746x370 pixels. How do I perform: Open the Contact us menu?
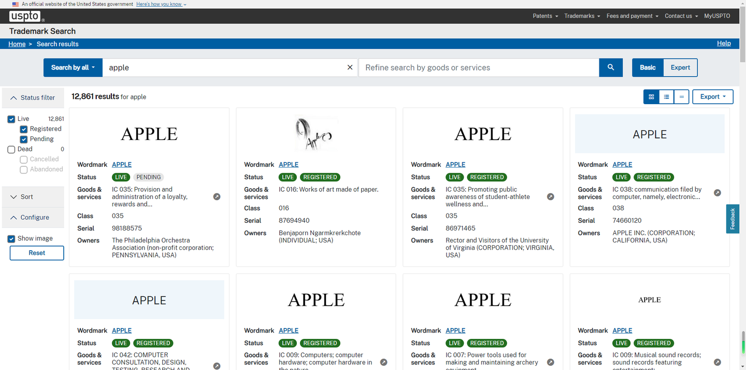[681, 16]
